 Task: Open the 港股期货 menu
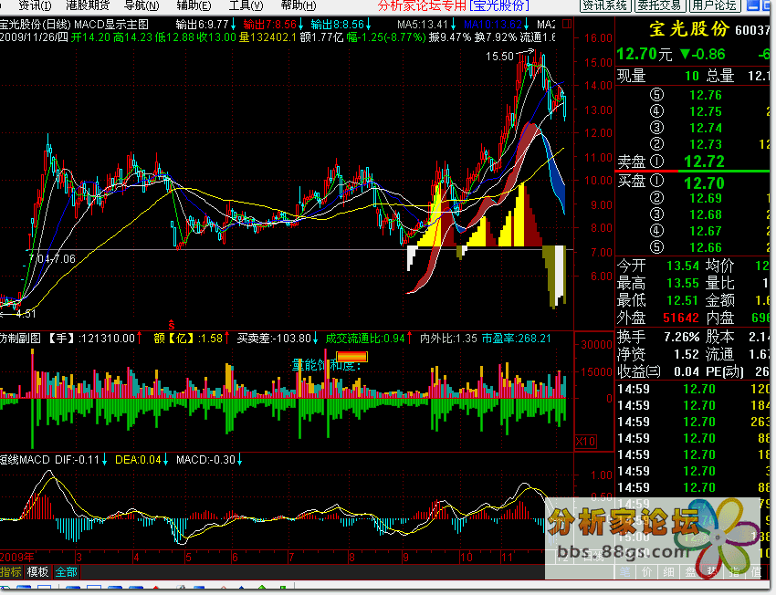click(88, 5)
